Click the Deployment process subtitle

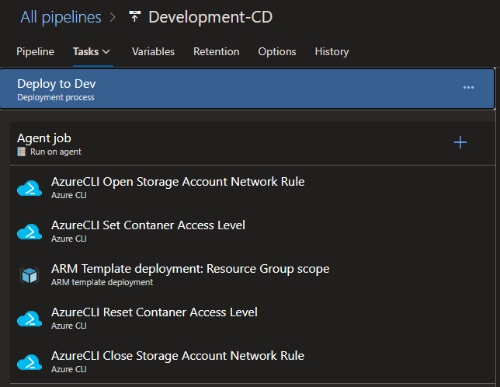56,97
